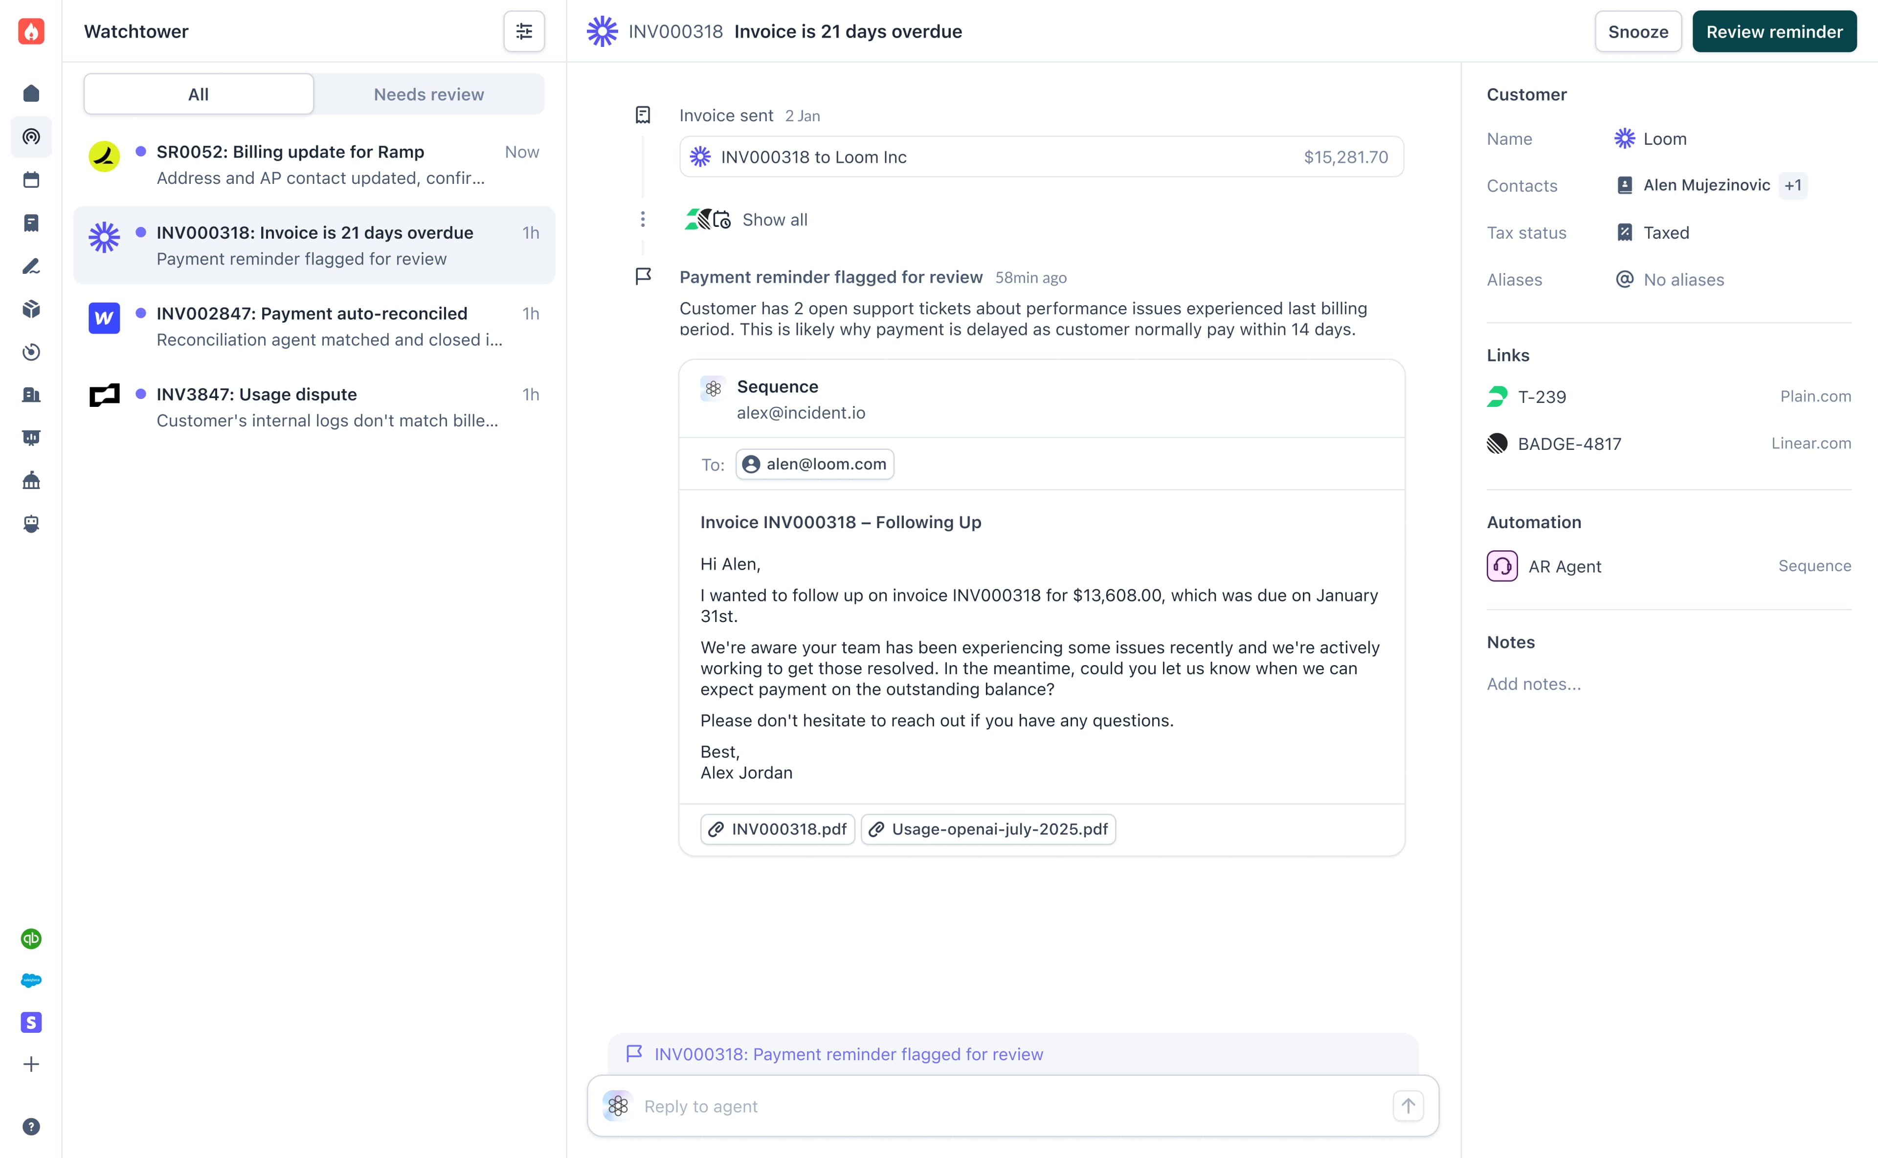
Task: Open the INV000318.pdf attachment
Action: pos(778,829)
